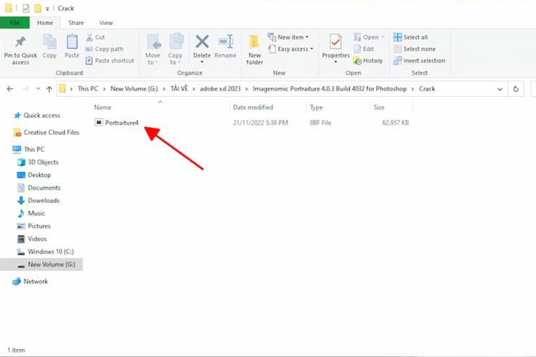
Task: Open the Move to menu
Action: coord(152,49)
